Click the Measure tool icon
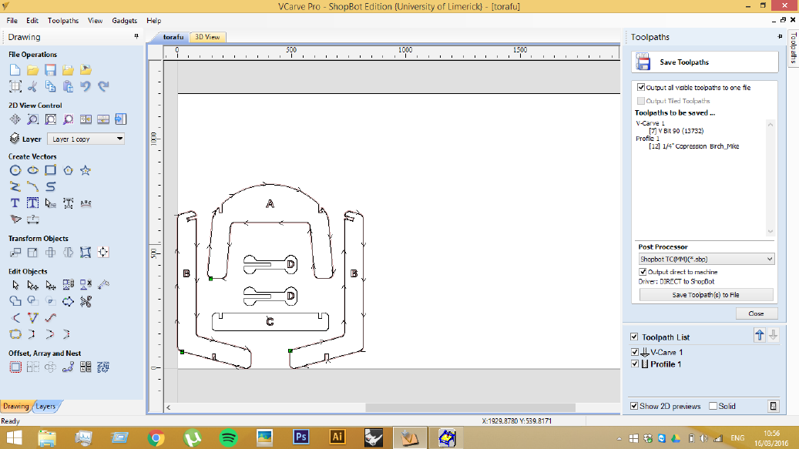This screenshot has height=449, width=799. (103, 285)
